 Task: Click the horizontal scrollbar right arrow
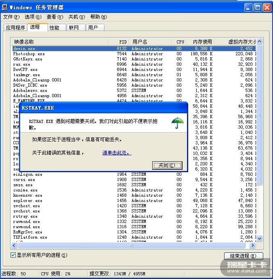pos(252,246)
